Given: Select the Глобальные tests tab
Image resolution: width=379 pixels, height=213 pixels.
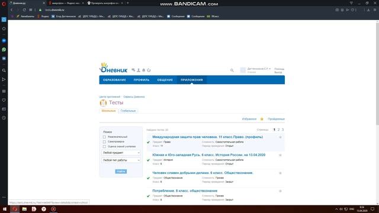Looking at the screenshot, I should (x=128, y=111).
